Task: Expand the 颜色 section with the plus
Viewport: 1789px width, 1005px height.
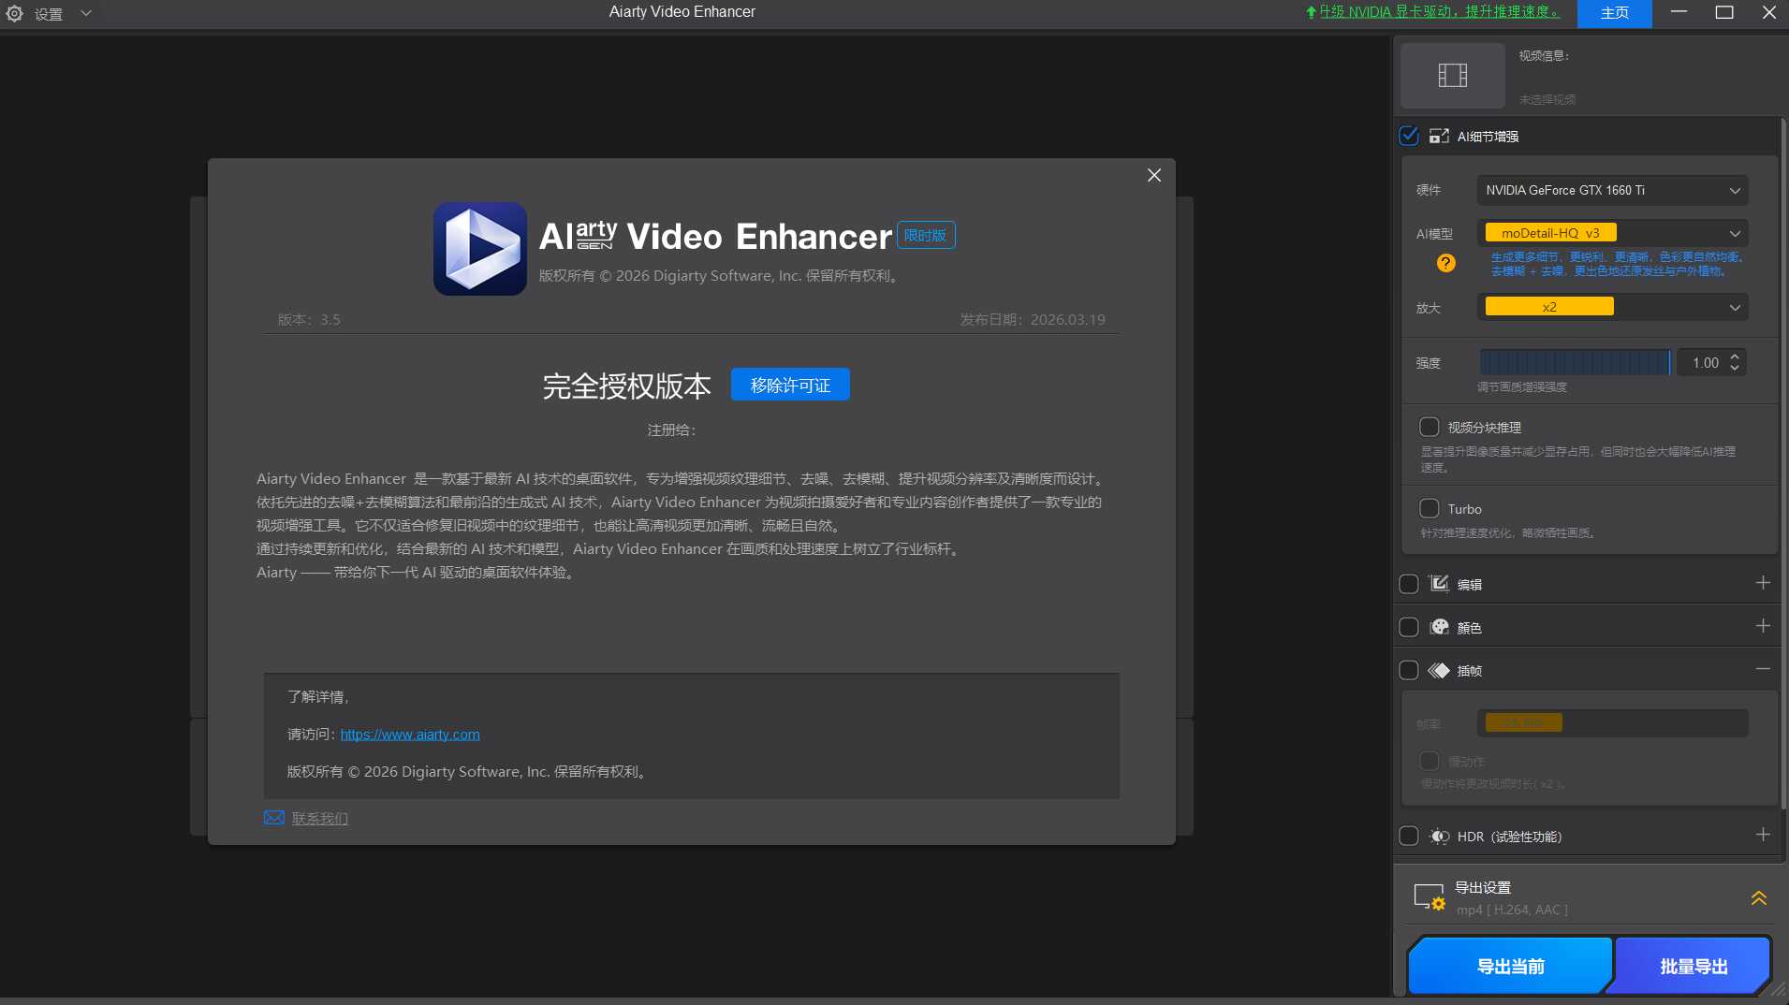Action: (1764, 626)
